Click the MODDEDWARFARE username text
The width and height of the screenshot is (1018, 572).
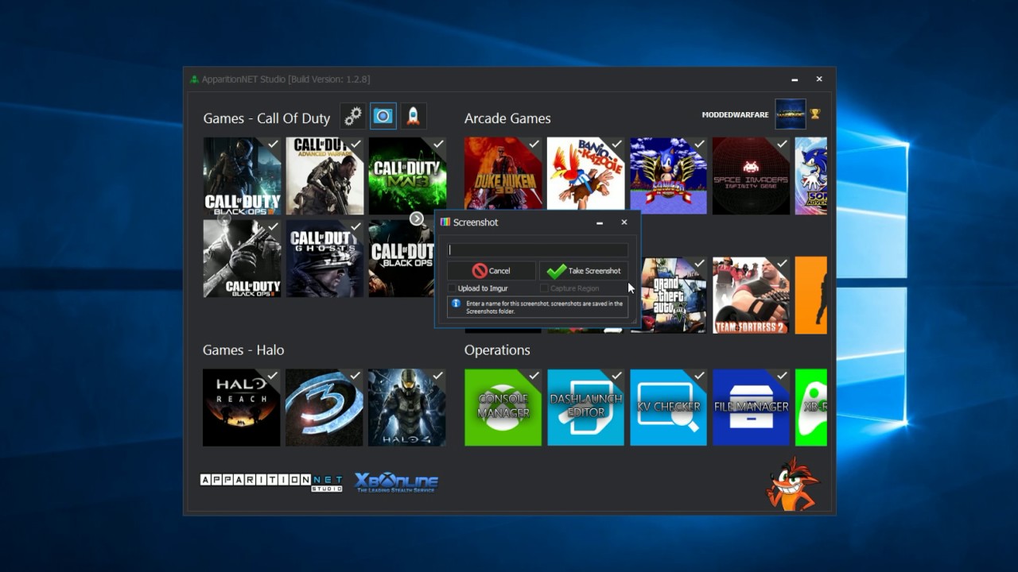tap(735, 114)
